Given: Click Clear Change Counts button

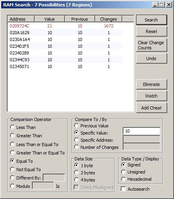Looking at the screenshot, I should (151, 45).
